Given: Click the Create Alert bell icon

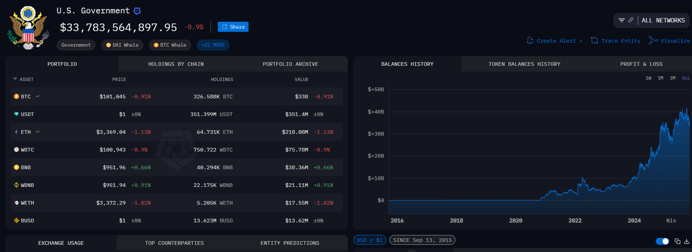Looking at the screenshot, I should pyautogui.click(x=530, y=40).
